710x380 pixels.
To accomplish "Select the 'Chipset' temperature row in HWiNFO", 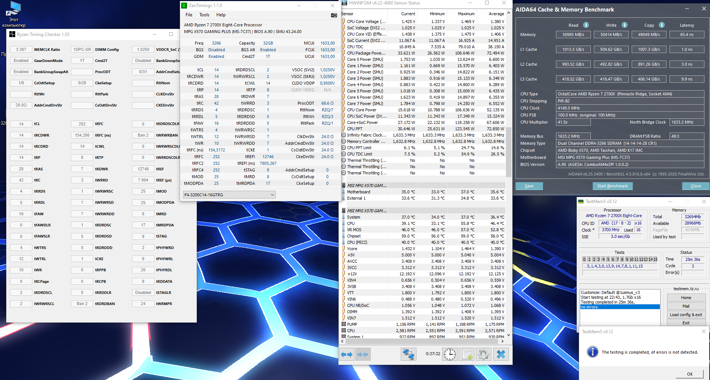I will tap(423, 236).
